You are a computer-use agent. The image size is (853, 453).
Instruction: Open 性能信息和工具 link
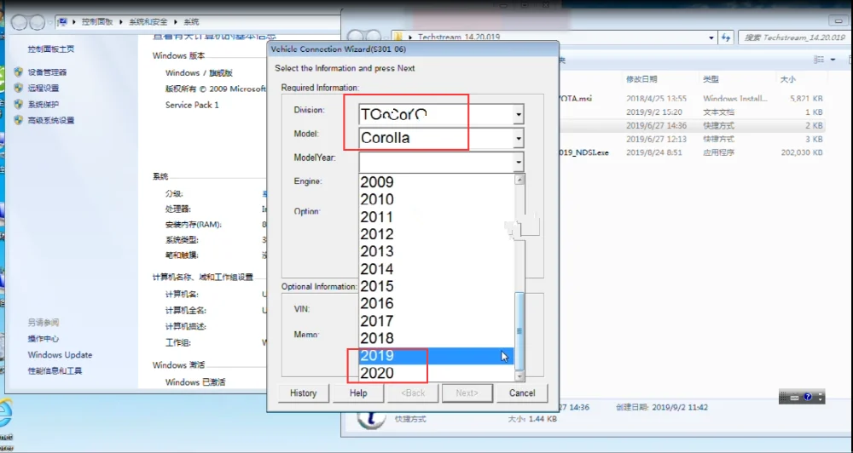point(55,371)
